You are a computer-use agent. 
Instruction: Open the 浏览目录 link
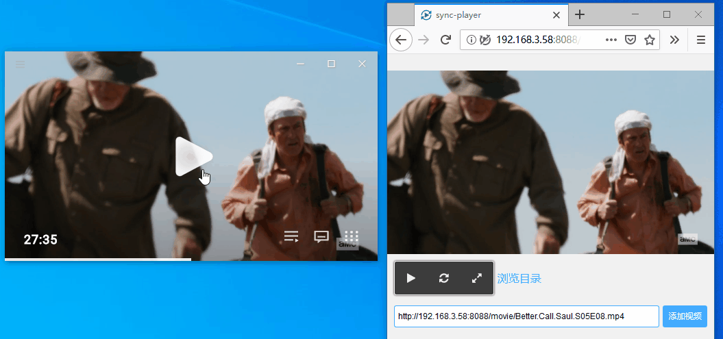click(x=519, y=279)
